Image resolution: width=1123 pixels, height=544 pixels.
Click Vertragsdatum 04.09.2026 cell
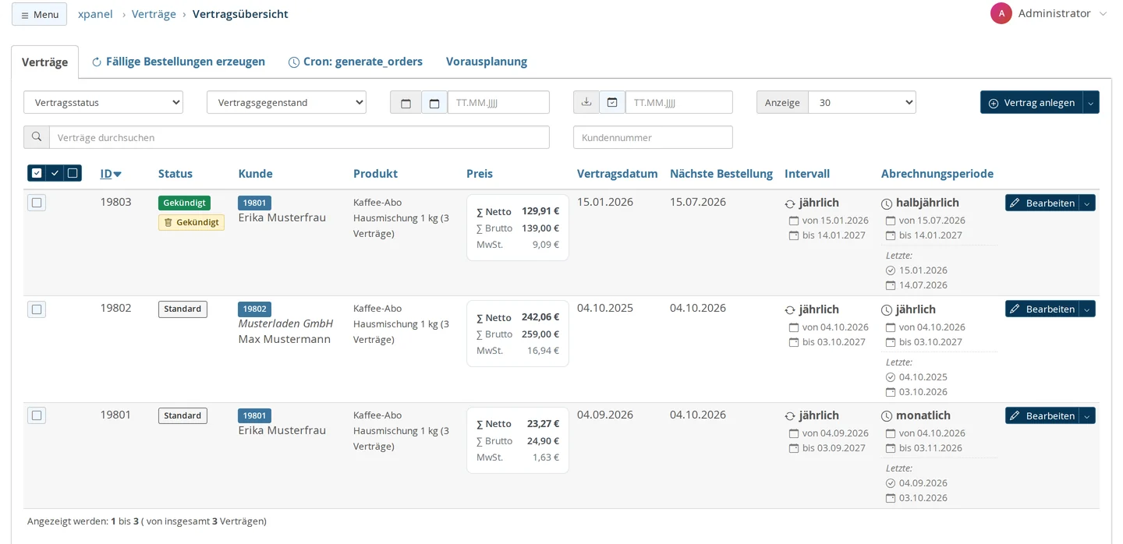coord(605,415)
